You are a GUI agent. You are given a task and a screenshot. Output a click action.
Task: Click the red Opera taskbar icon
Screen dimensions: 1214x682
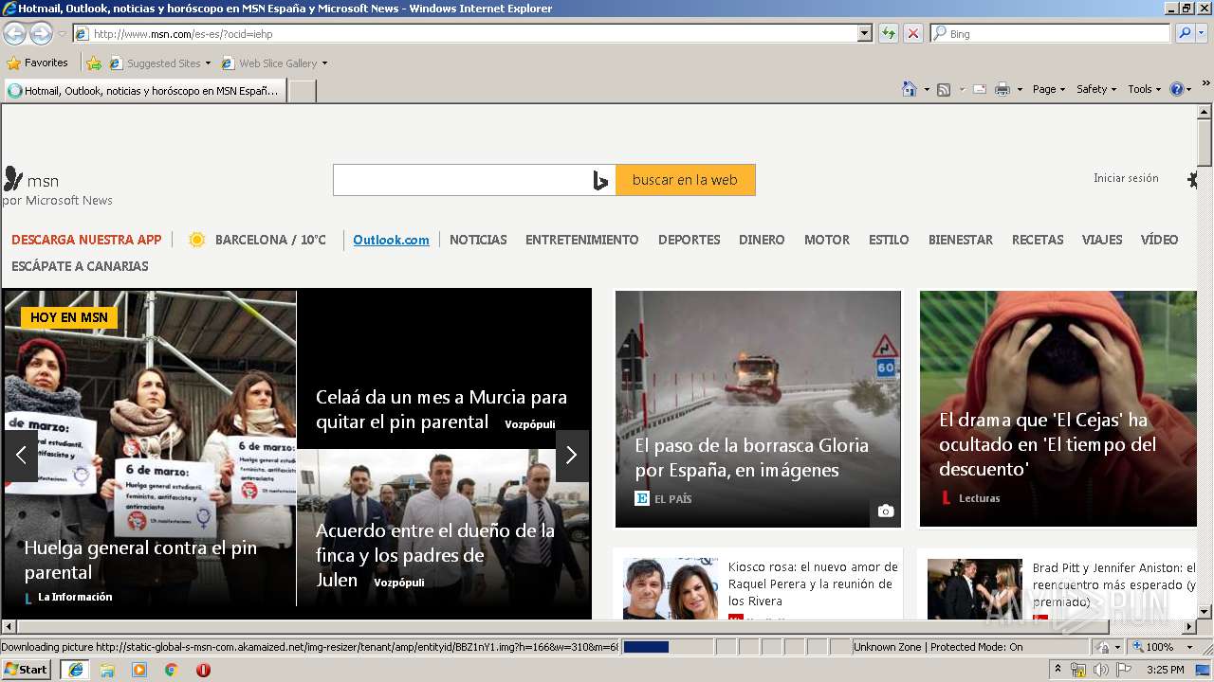[x=203, y=670]
